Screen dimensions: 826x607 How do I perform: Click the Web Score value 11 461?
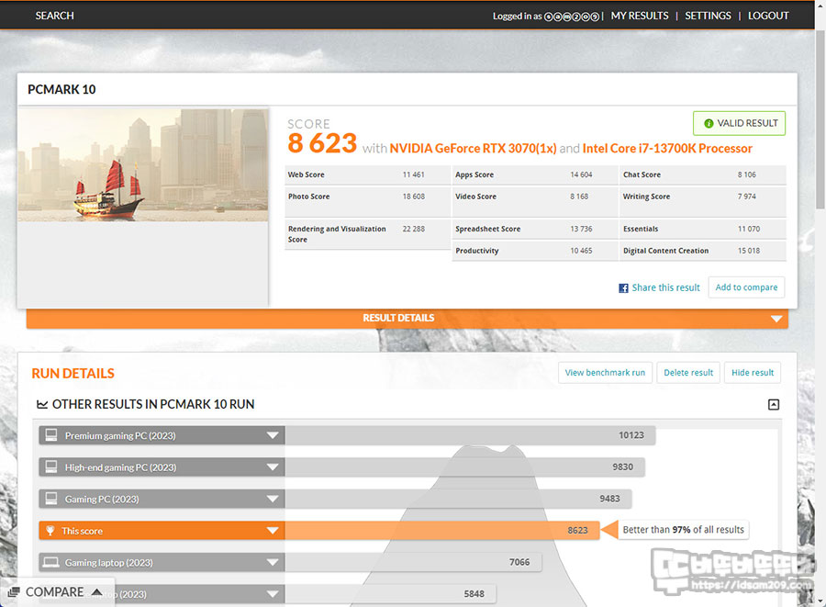point(414,174)
